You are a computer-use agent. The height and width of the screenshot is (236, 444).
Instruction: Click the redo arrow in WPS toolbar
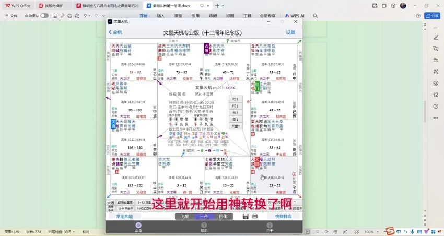[96, 16]
